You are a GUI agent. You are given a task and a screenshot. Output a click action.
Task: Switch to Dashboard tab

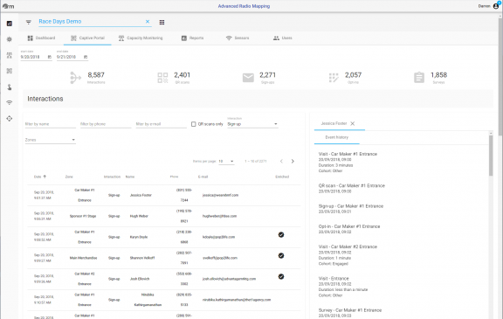click(41, 38)
